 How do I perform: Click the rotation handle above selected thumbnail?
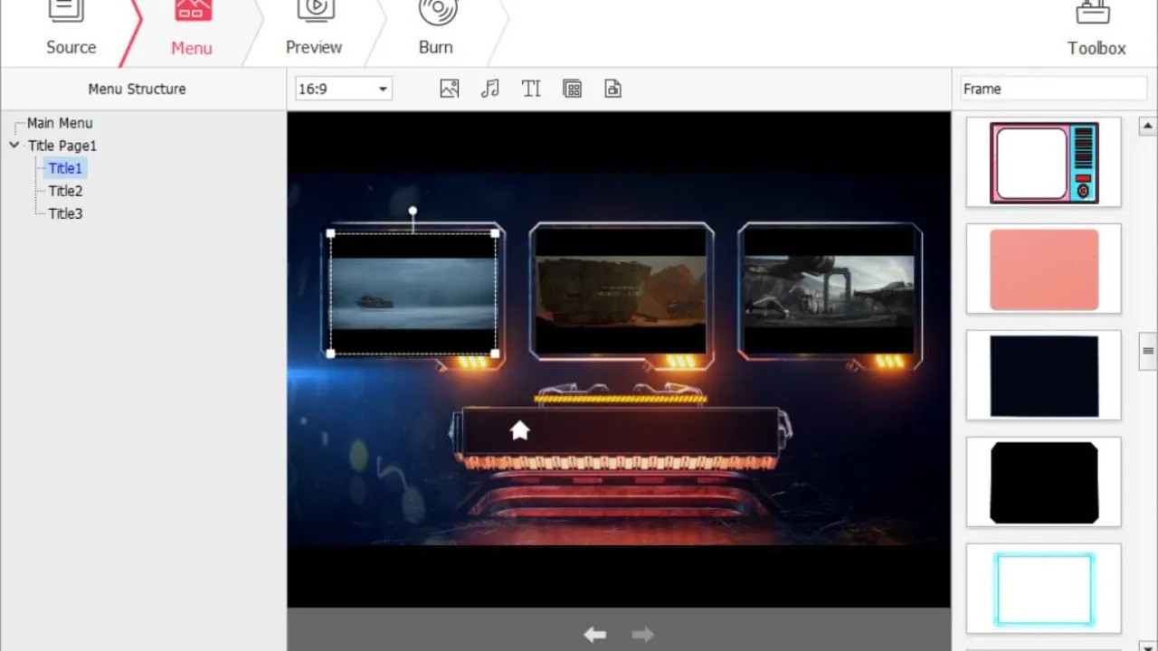pos(413,211)
